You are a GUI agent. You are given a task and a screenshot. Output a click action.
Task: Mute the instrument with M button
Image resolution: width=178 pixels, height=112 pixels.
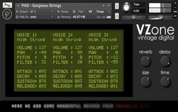pyautogui.click(x=117, y=16)
